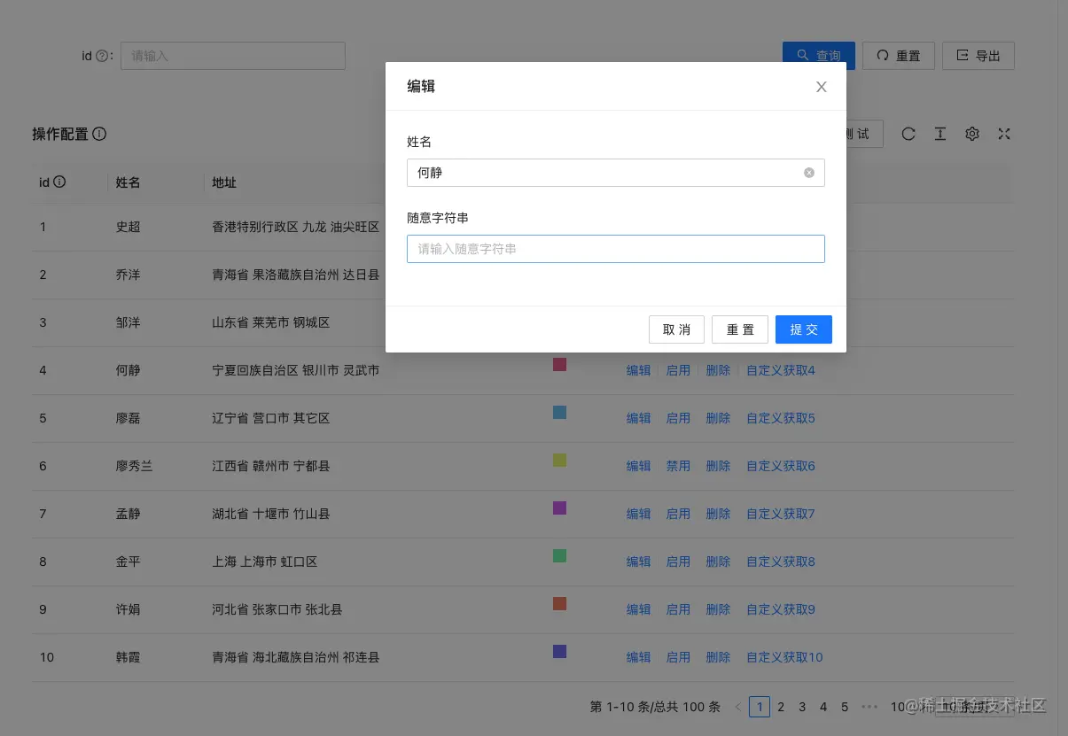
Task: Click 删除 link in row 9
Action: [718, 609]
